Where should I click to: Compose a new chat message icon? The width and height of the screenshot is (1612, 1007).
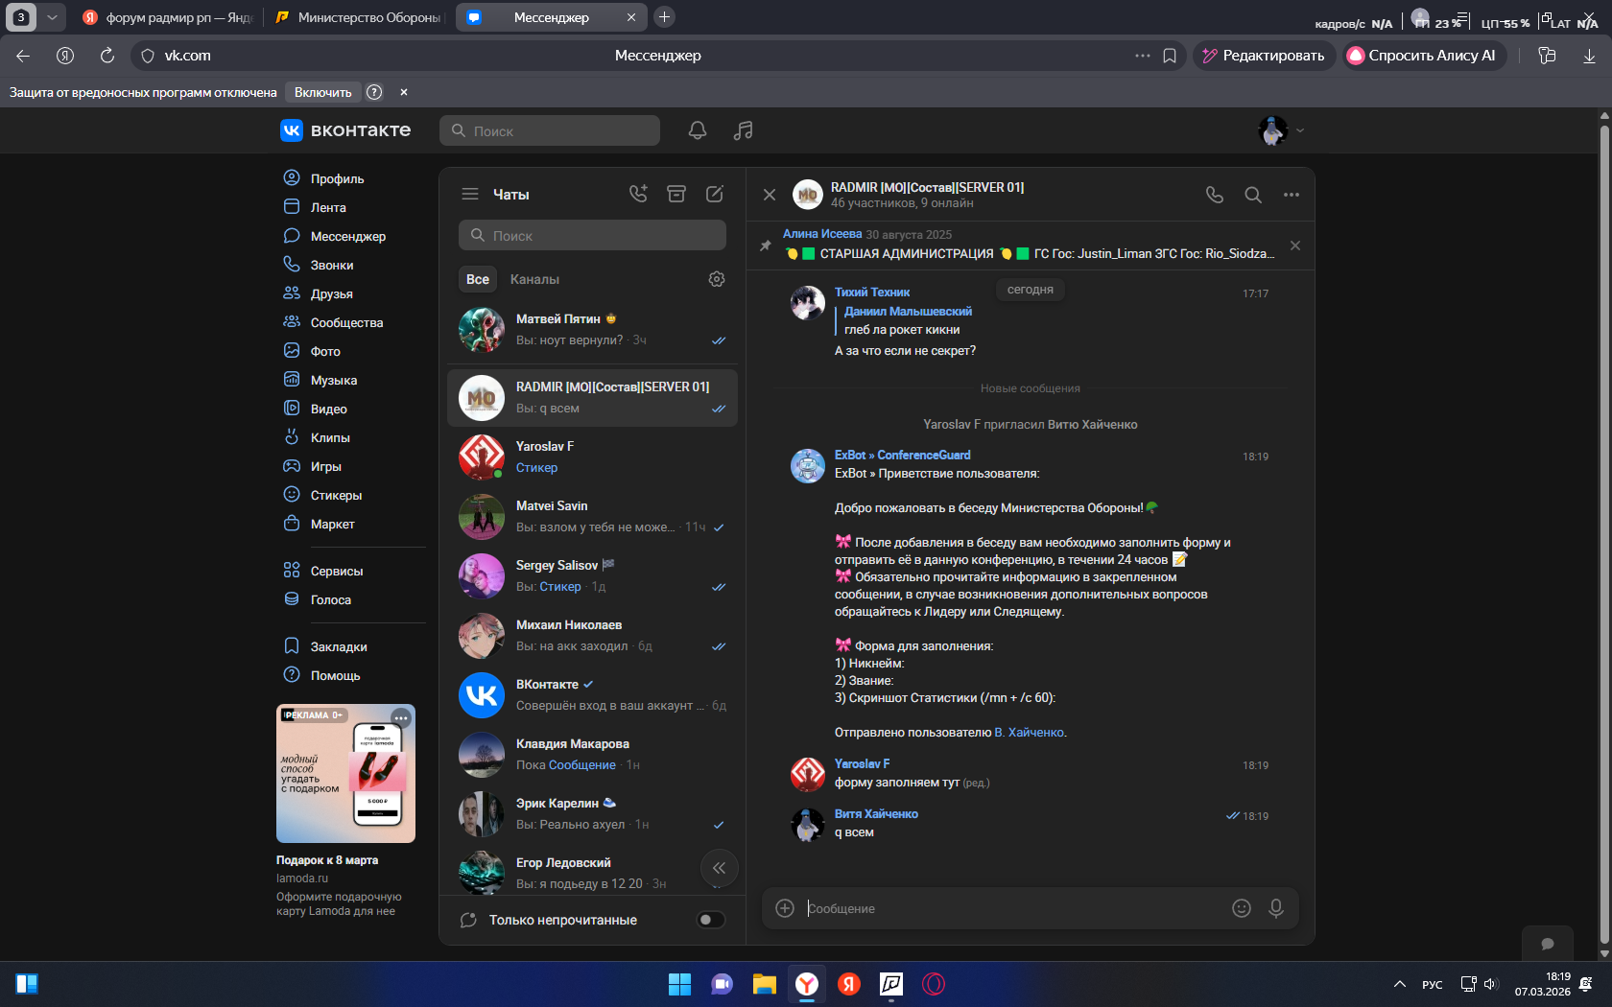715,194
